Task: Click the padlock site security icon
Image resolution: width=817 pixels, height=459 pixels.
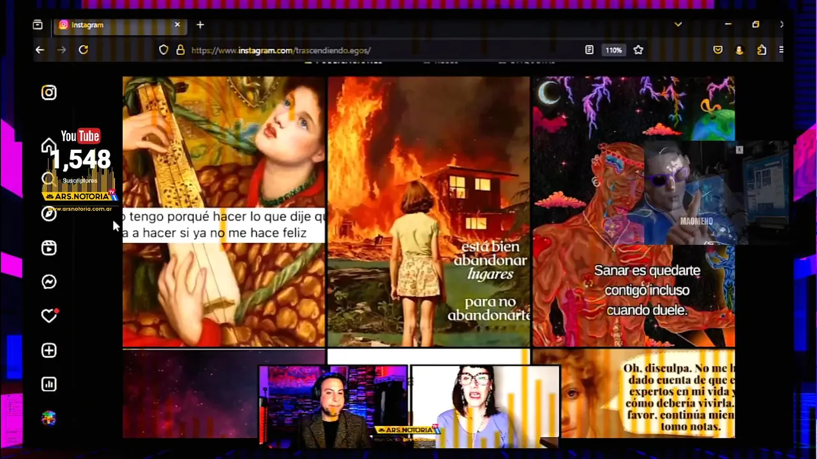Action: 180,50
